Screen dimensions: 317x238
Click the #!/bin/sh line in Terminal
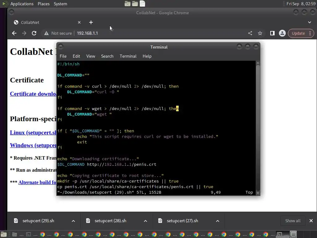[68, 64]
